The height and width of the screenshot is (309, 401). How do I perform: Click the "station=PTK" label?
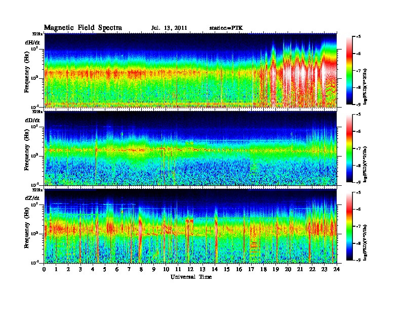226,28
